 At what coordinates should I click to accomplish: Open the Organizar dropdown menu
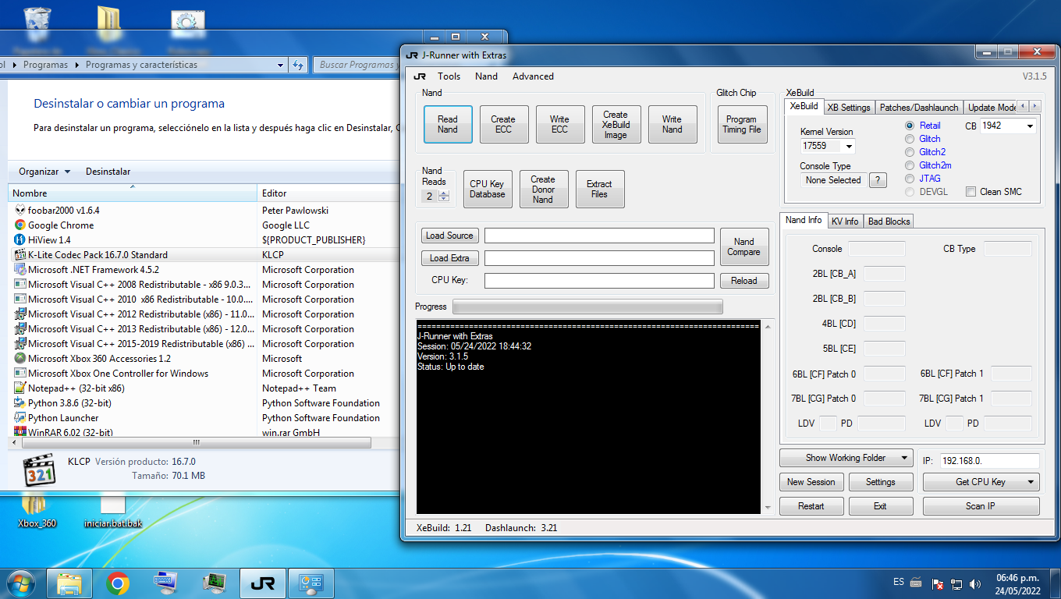[44, 172]
